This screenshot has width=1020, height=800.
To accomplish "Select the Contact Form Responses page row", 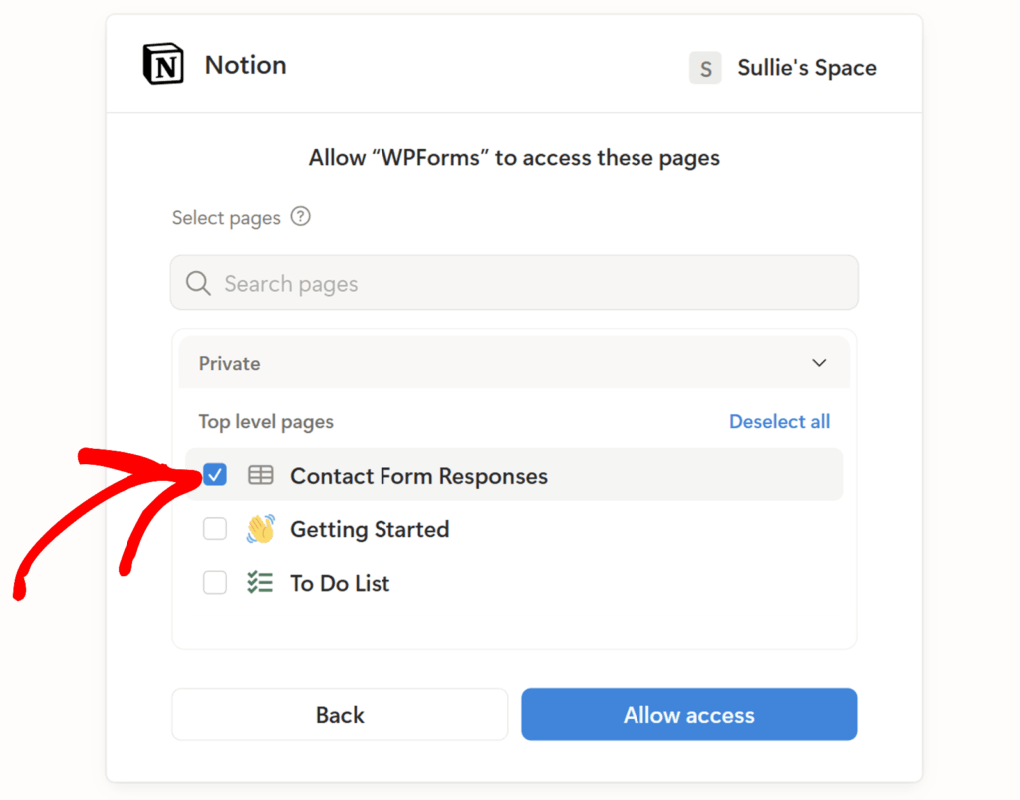I will [418, 475].
